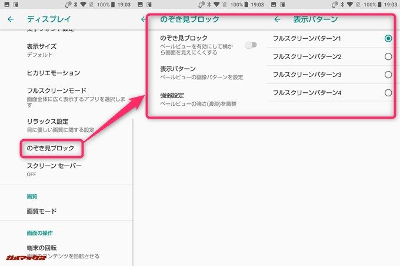The height and width of the screenshot is (266, 400).
Task: Tap the フルスクリーンパターン1 row label
Action: (307, 38)
